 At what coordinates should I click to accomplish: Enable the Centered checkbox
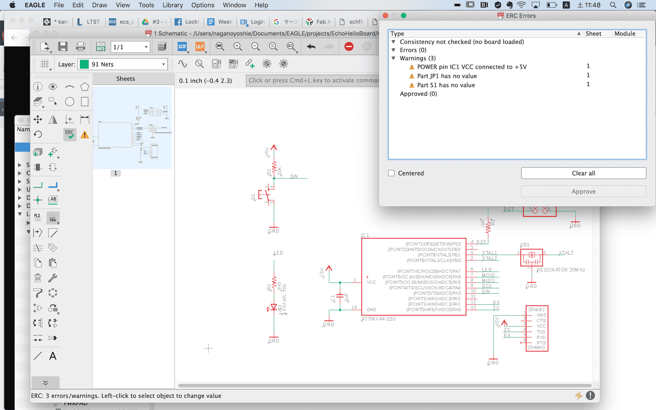click(391, 173)
